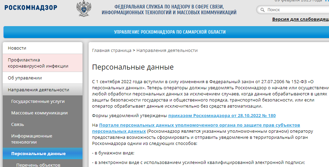This screenshot has width=329, height=167.
Task: Open Об управлении menu item
Action: click(42, 78)
